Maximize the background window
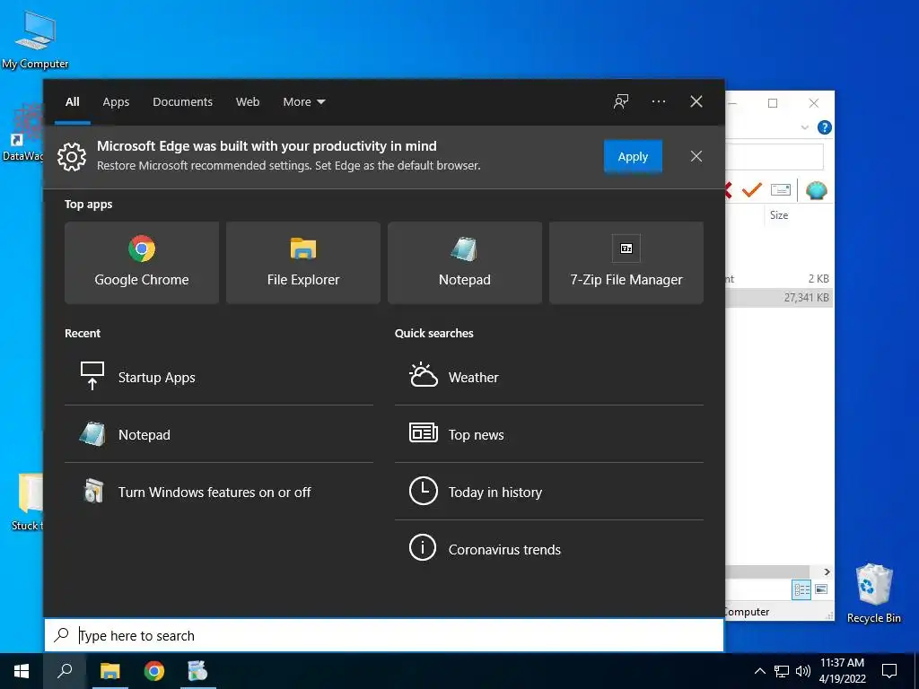Viewport: 919px width, 689px height. pos(773,103)
